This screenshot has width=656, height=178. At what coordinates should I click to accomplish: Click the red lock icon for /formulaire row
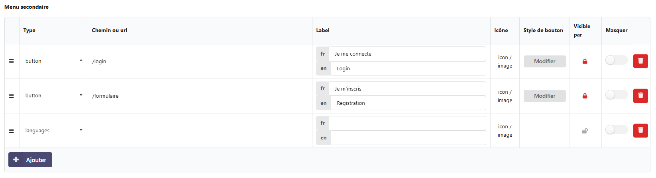pyautogui.click(x=585, y=96)
